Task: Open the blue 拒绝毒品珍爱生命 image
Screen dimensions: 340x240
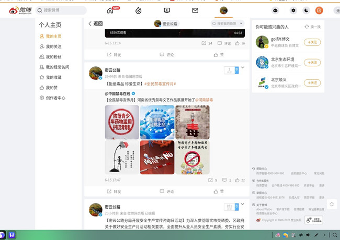Action: pyautogui.click(x=157, y=122)
